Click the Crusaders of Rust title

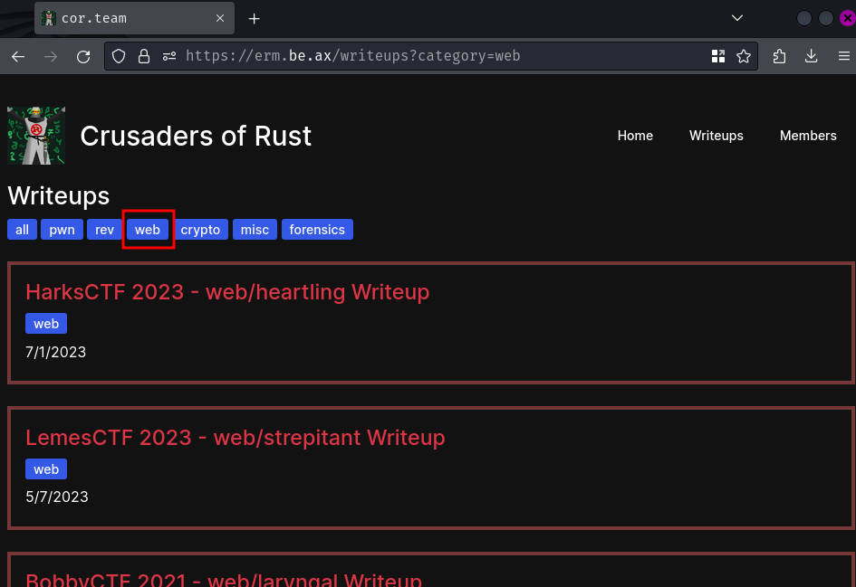coord(196,137)
